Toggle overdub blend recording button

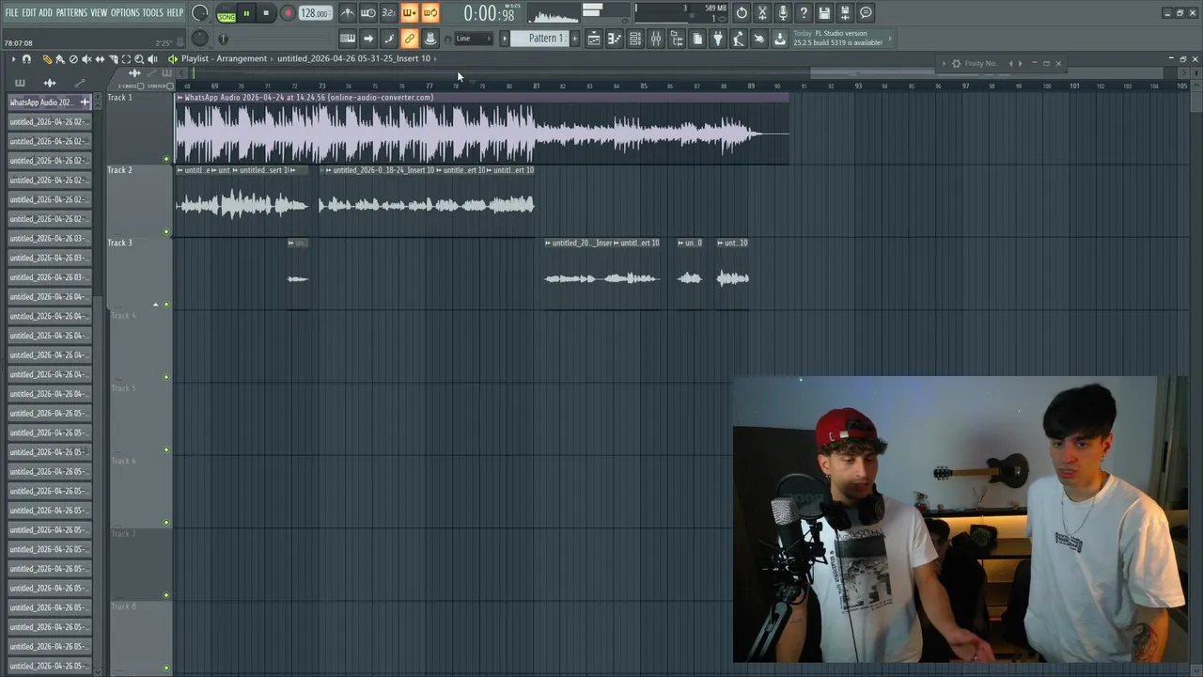(410, 13)
